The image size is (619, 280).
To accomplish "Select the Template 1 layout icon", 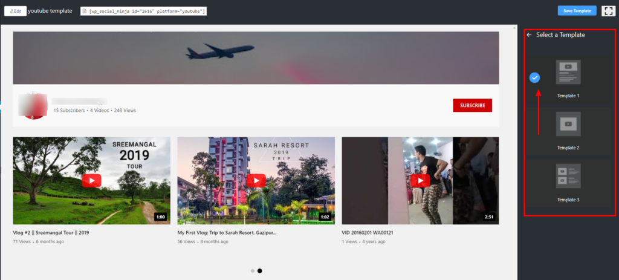I will click(x=568, y=72).
